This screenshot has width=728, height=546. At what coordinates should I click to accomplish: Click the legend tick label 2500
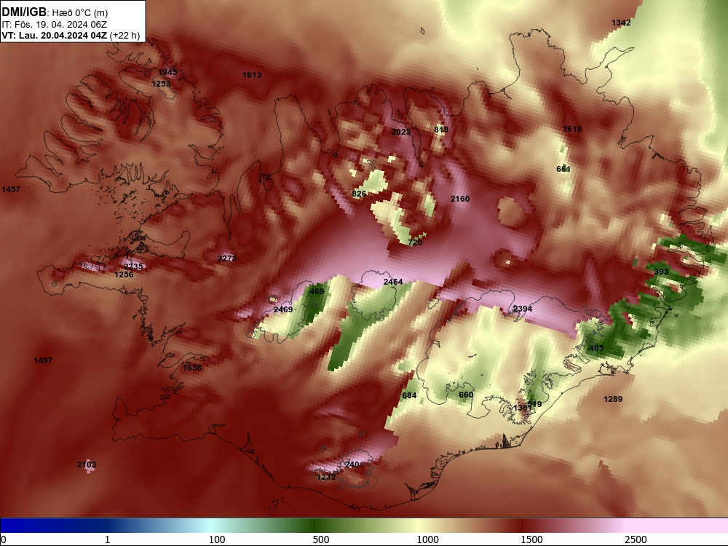tap(636, 539)
